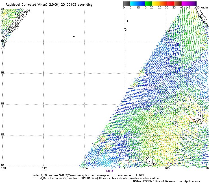The width and height of the screenshot is (209, 183).
Task: Pick the brown 35-40 knots legend segment
Action: coord(178,3)
